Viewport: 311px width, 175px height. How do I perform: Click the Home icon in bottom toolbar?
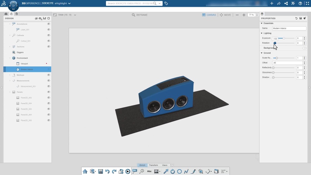click(85, 171)
